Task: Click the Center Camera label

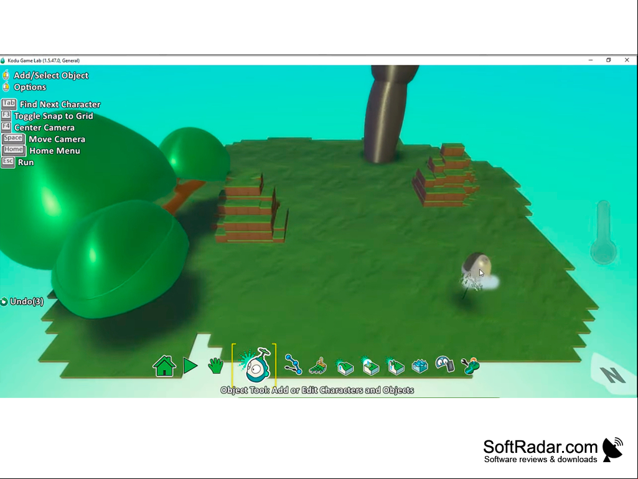Action: click(44, 128)
